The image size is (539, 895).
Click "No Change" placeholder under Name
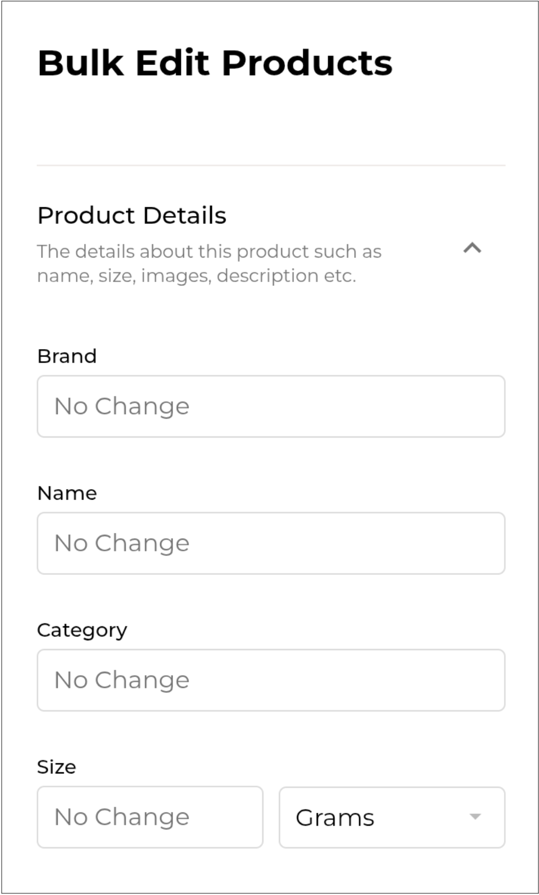(121, 543)
